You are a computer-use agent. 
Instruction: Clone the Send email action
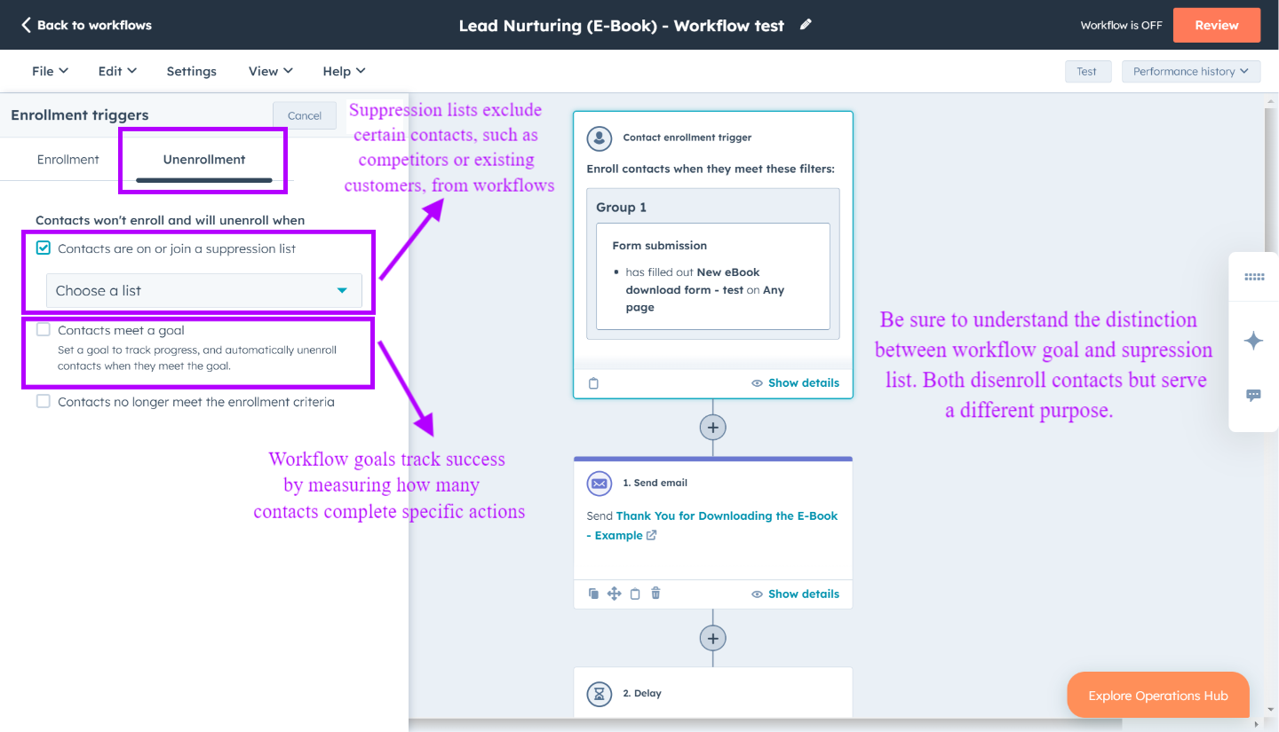pyautogui.click(x=593, y=594)
